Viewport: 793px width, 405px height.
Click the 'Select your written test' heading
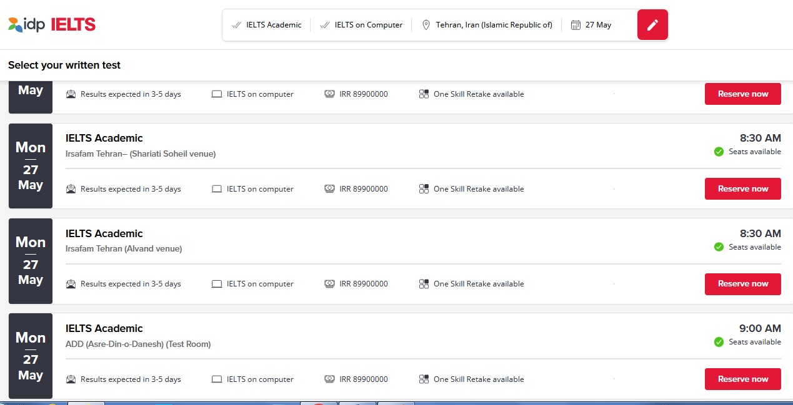click(x=64, y=65)
